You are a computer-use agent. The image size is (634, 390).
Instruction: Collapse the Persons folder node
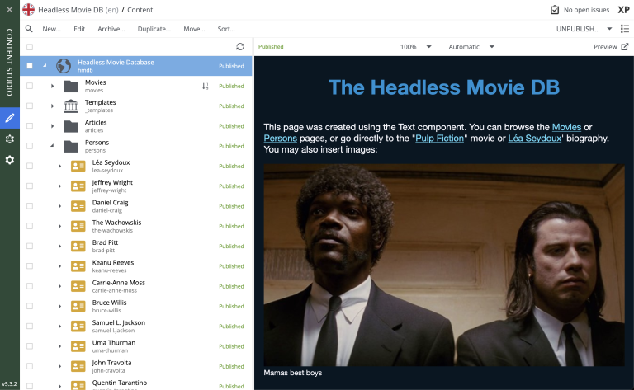52,146
